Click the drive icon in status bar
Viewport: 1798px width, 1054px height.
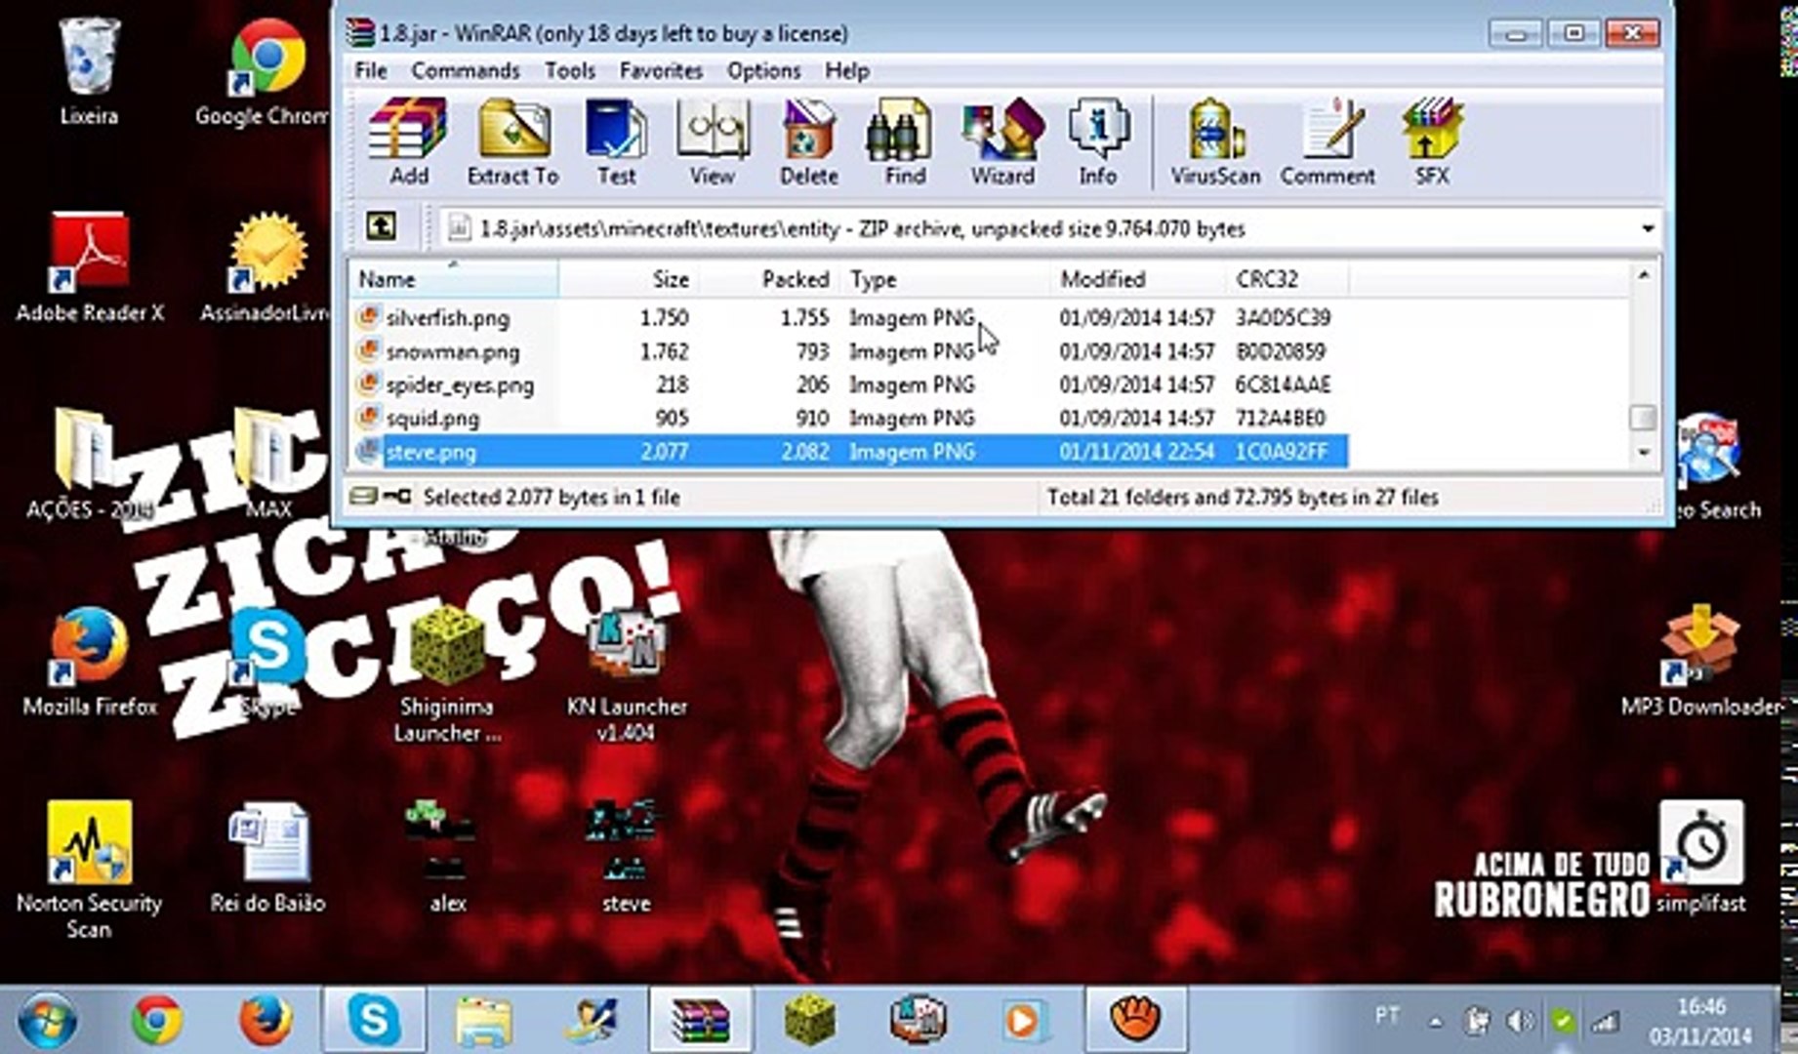point(363,497)
